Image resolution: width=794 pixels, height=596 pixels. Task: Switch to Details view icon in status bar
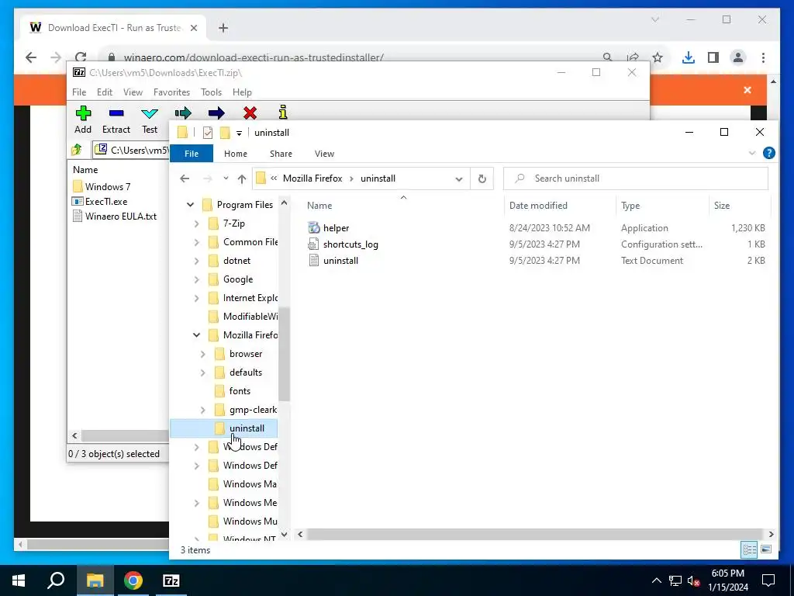(x=750, y=549)
